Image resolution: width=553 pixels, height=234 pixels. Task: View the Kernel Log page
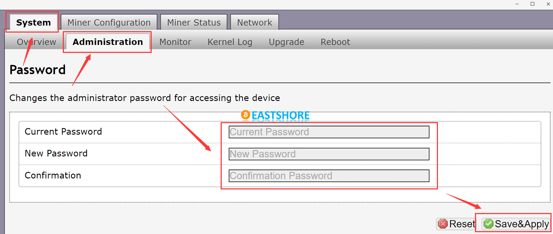coord(230,42)
